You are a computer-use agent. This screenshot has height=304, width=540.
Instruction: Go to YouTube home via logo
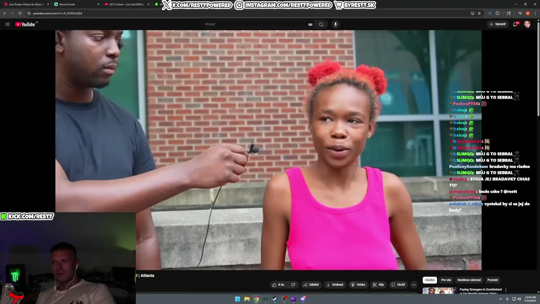[x=25, y=24]
